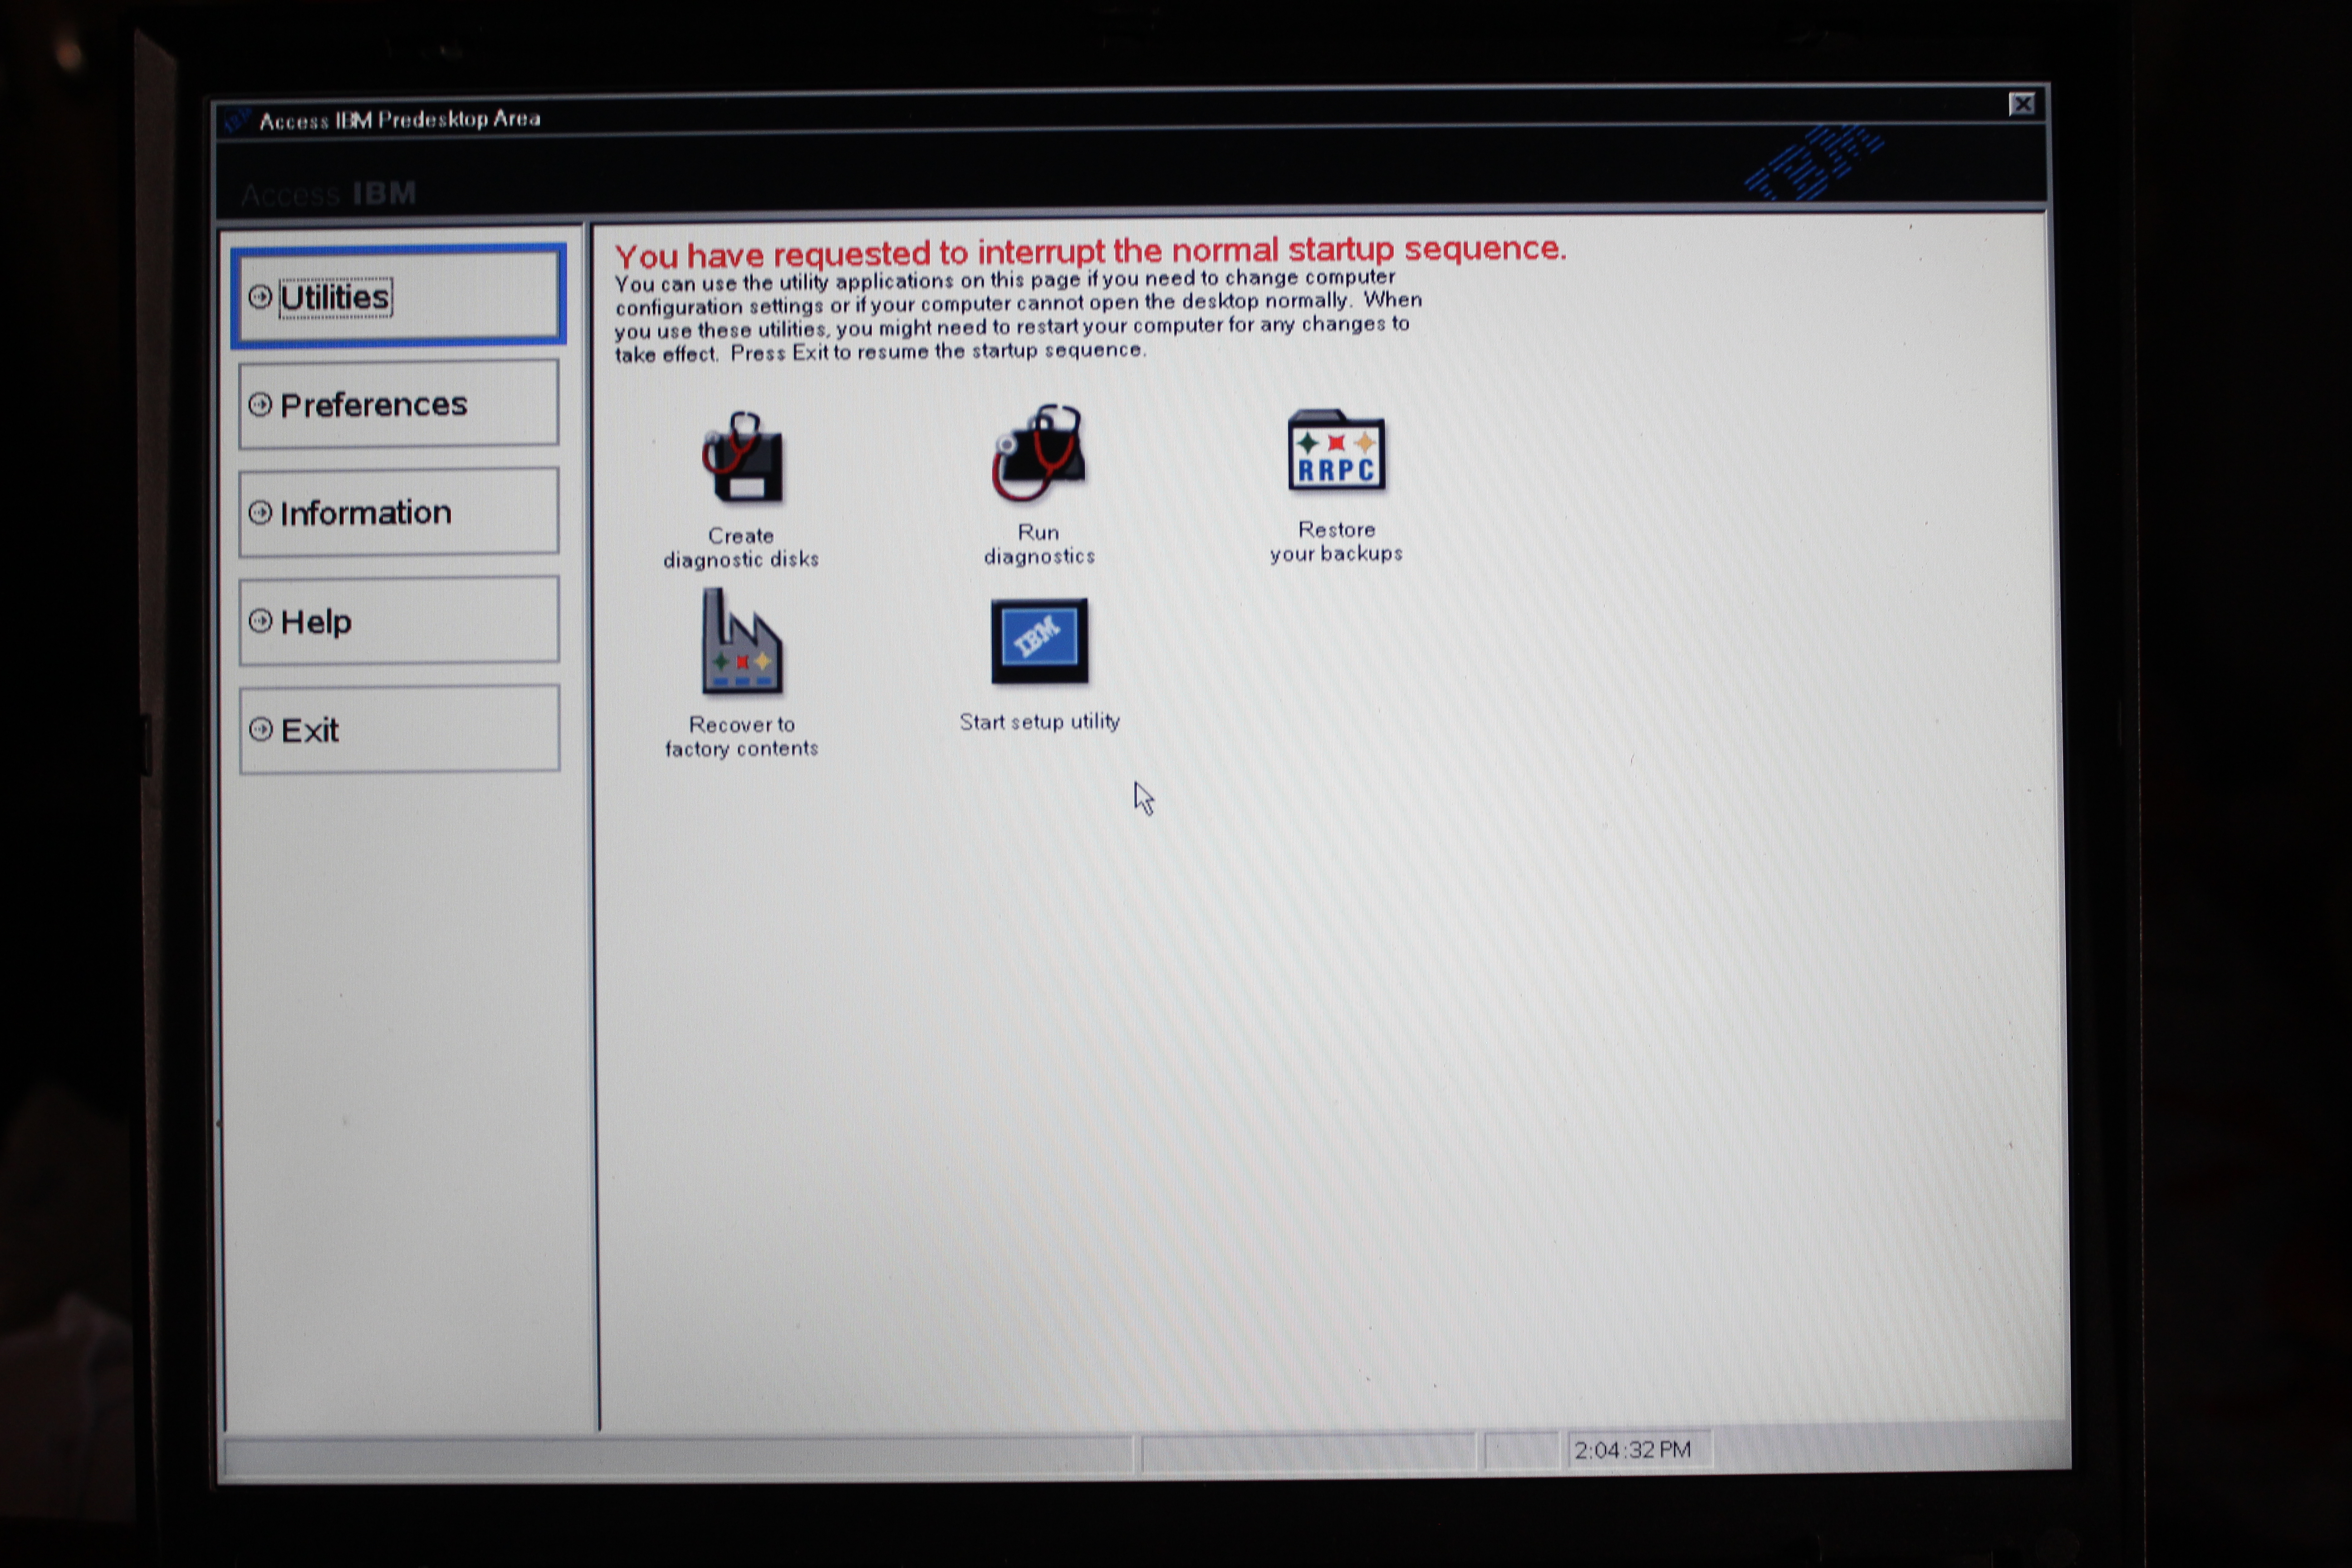2352x1568 pixels.
Task: Click the arrow icon beside Exit
Action: 260,729
